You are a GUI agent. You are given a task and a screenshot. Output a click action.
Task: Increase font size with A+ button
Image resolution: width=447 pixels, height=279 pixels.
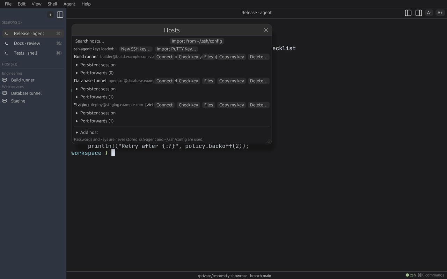[x=440, y=13]
